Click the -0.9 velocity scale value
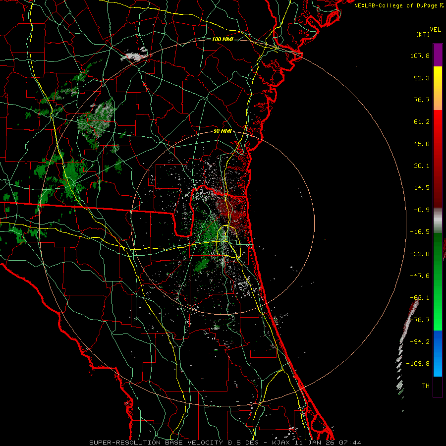 [422, 210]
